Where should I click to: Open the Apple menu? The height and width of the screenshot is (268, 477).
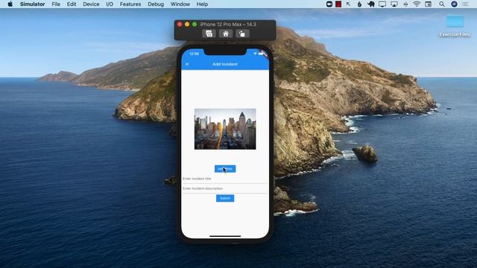click(x=10, y=4)
